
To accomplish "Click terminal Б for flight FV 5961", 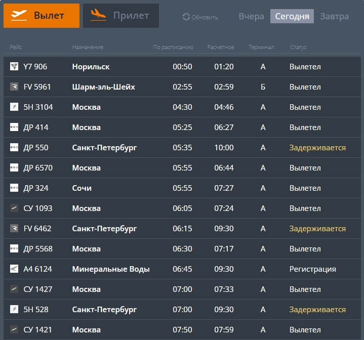I will [x=263, y=87].
